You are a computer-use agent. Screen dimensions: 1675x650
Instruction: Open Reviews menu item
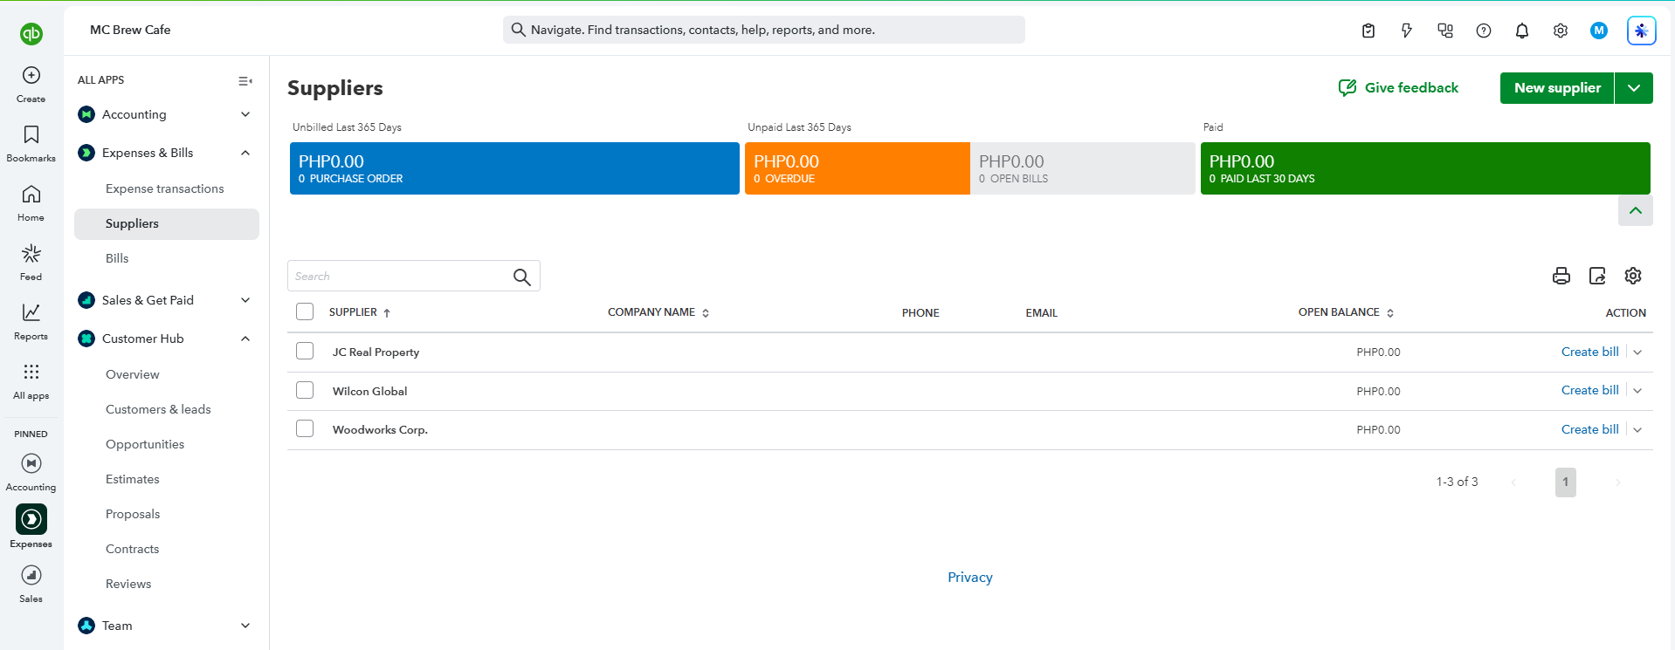click(128, 584)
